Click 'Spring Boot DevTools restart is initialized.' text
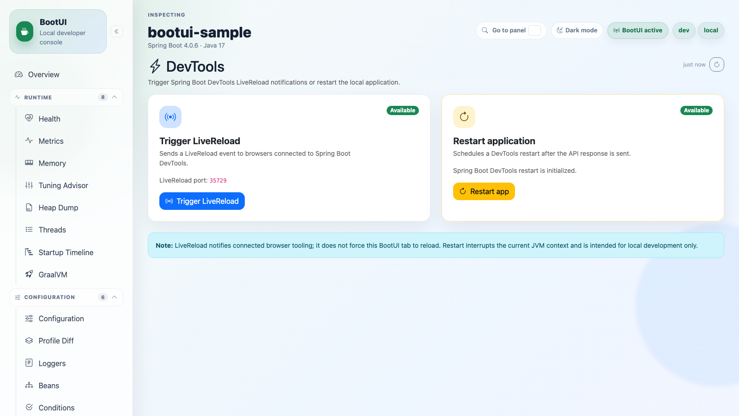 515,171
